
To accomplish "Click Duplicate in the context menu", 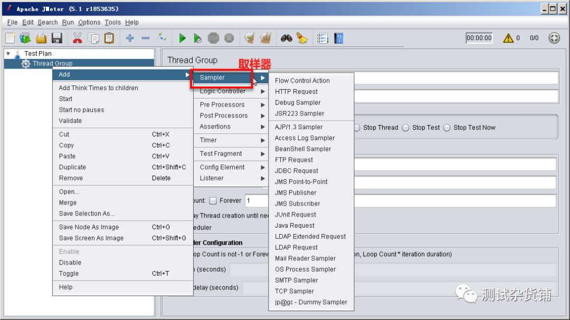I will (x=123, y=167).
